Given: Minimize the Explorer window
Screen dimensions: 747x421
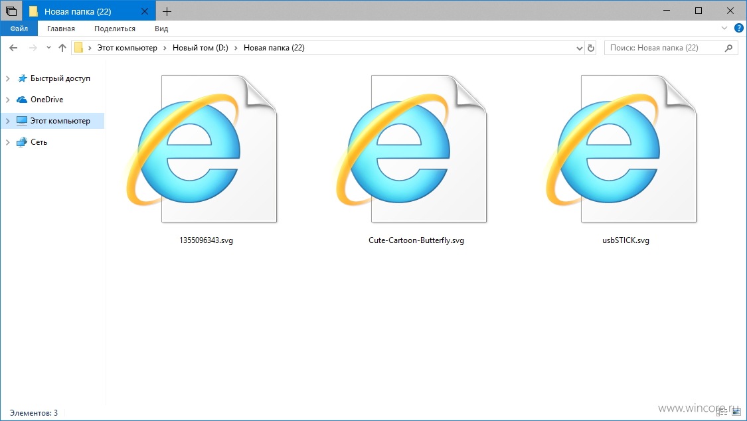Looking at the screenshot, I should 667,11.
